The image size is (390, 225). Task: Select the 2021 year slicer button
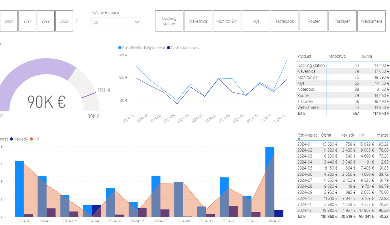tap(27, 21)
